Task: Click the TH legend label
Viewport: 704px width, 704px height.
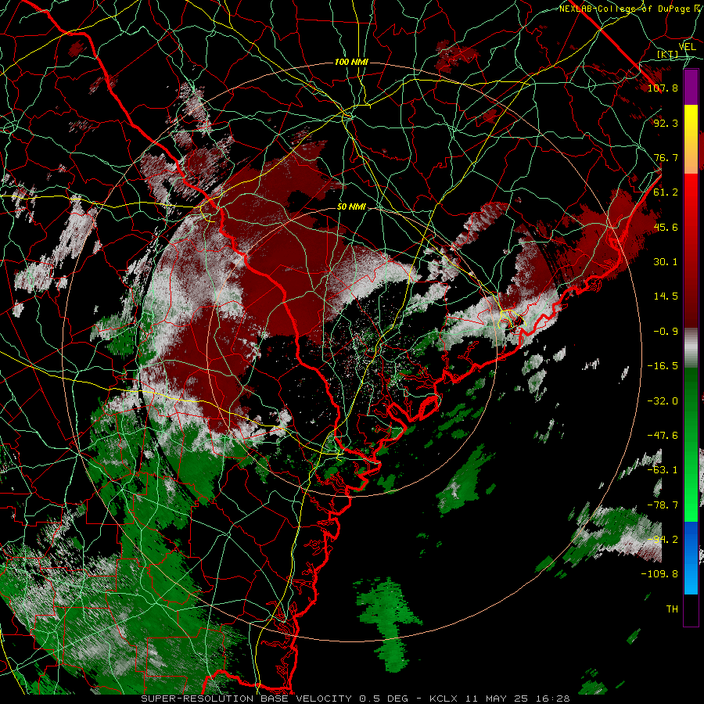Action: tap(672, 609)
